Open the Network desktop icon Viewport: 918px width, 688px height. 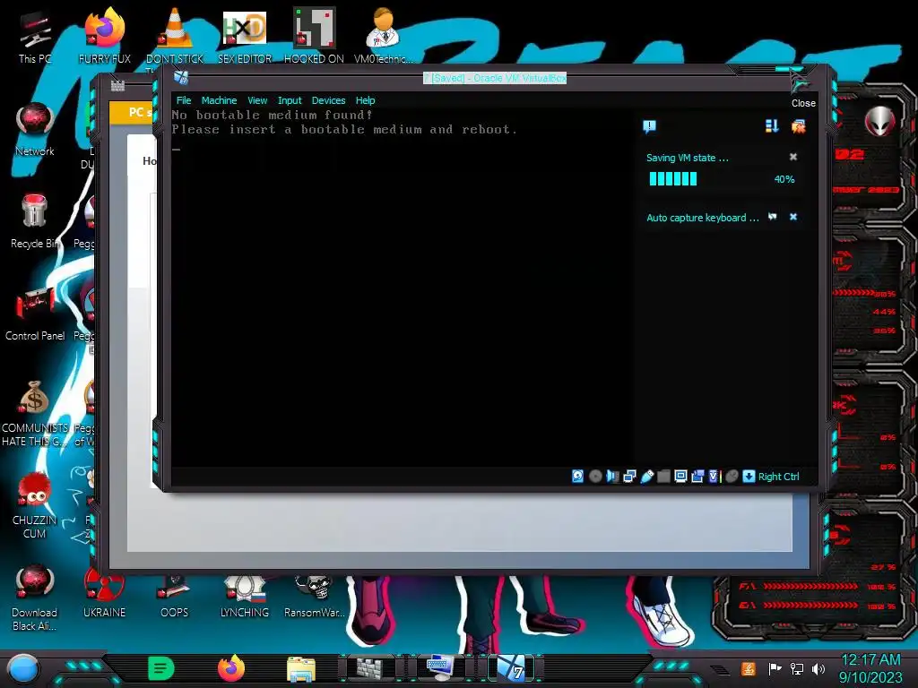pos(35,130)
